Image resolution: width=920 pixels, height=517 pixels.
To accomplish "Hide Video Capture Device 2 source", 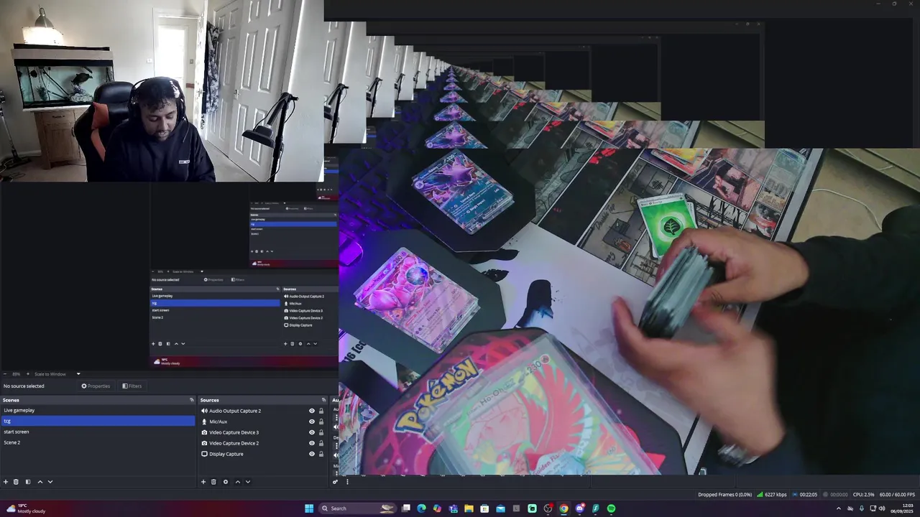I will (x=312, y=443).
